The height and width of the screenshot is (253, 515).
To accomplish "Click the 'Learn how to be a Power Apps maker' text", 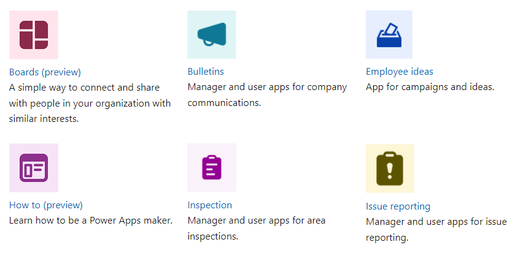I will click(91, 221).
